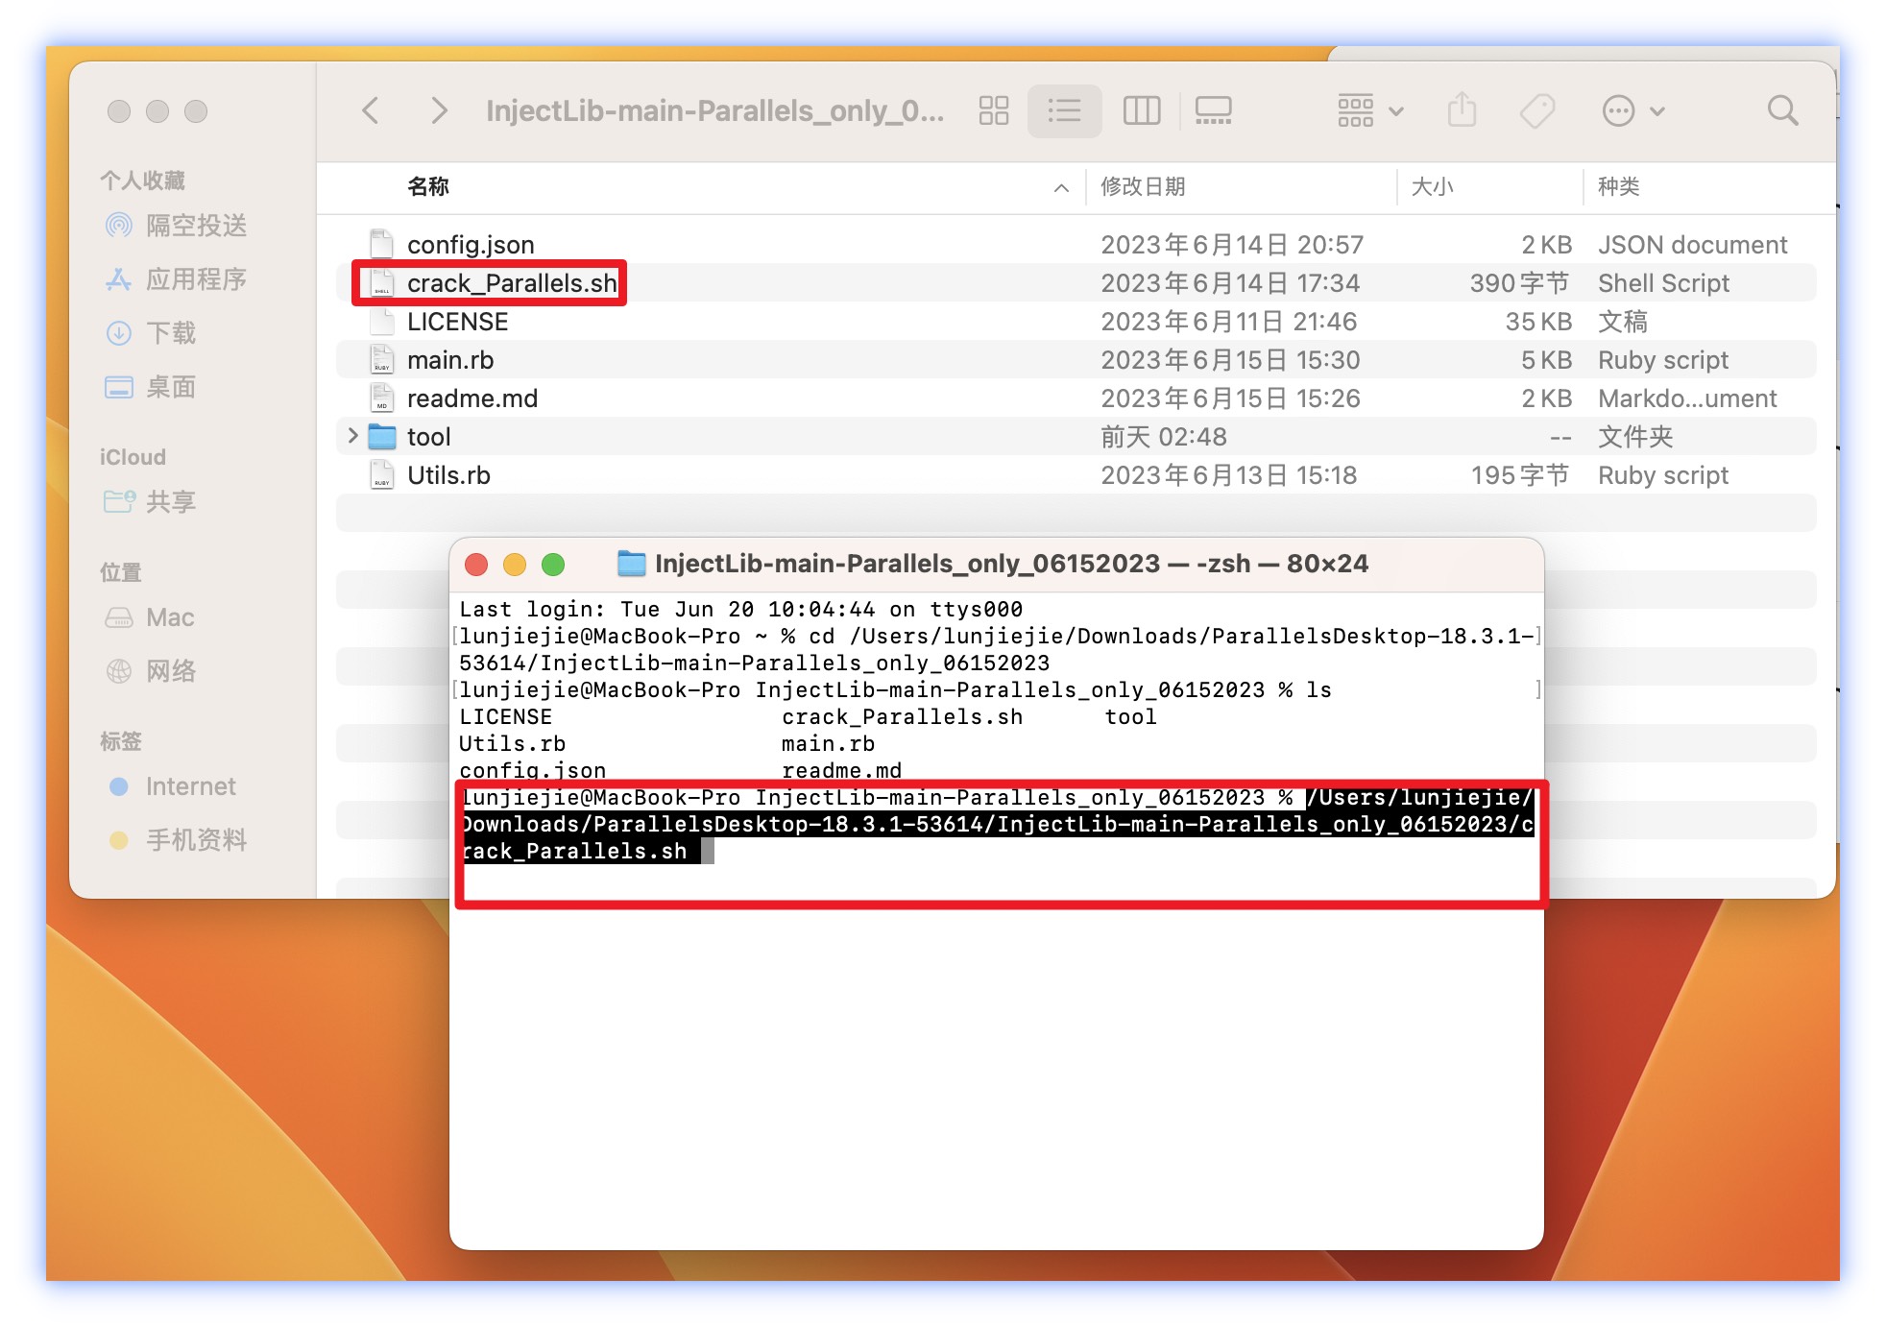Open the Group By dropdown
This screenshot has height=1327, width=1886.
1370,110
